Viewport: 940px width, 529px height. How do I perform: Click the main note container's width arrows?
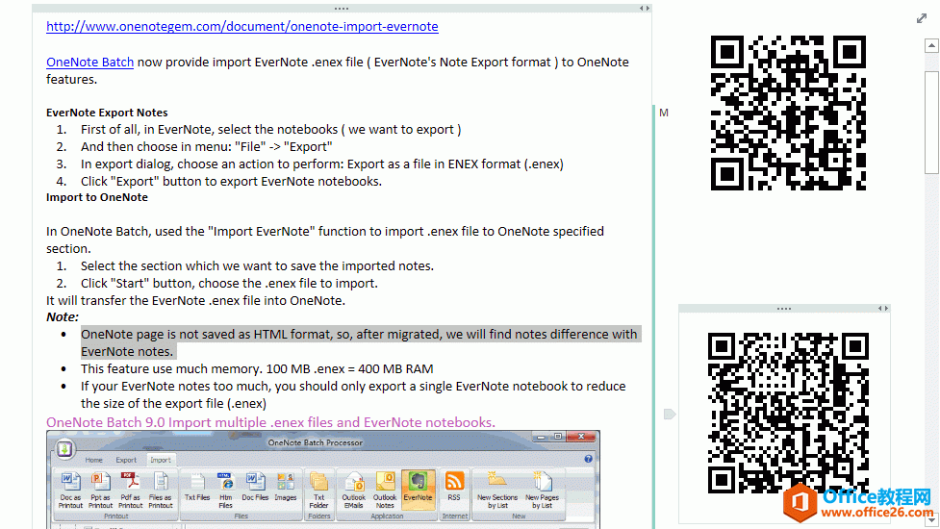(644, 9)
